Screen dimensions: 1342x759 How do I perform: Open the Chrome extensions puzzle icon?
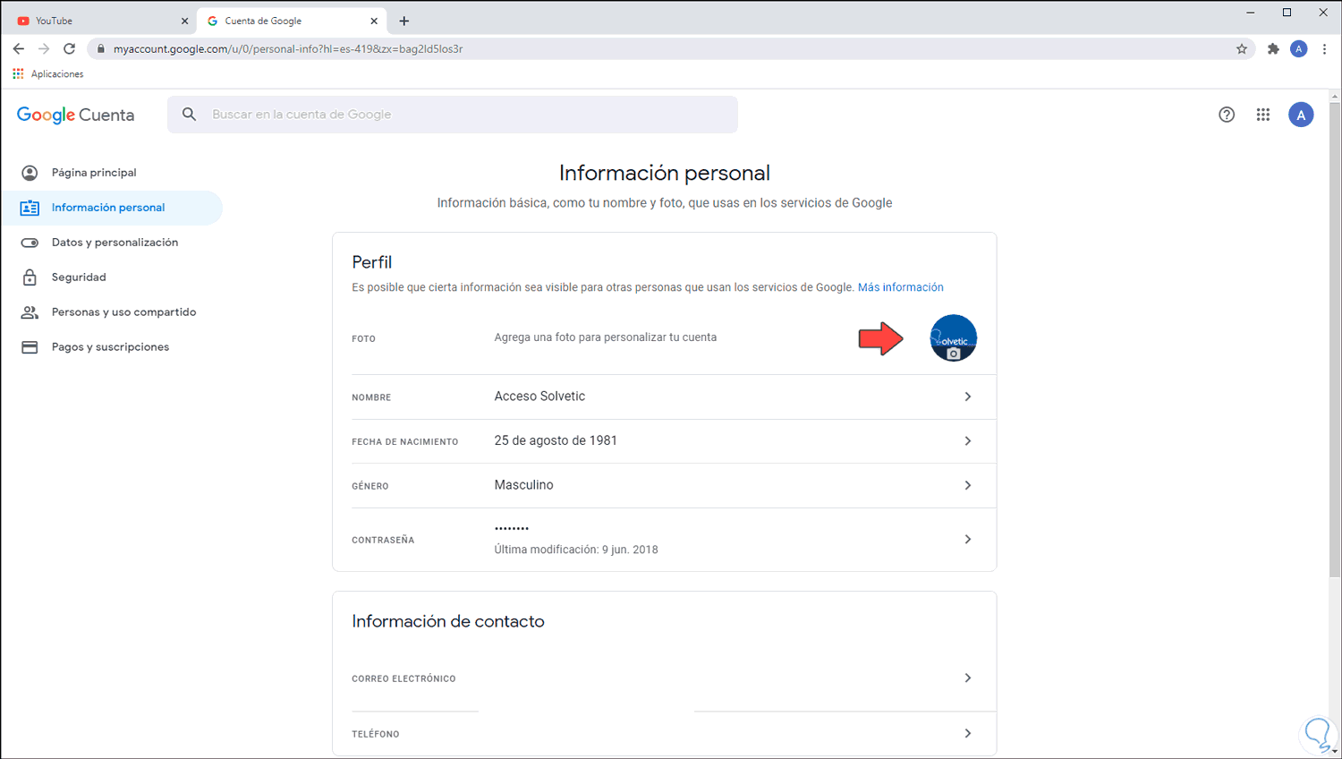1273,49
